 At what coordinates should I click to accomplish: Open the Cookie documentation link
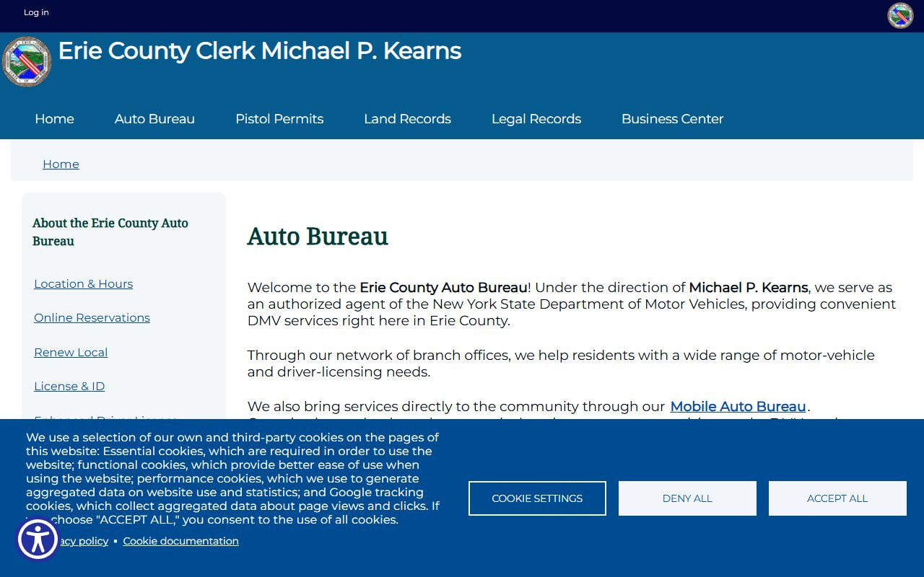180,541
